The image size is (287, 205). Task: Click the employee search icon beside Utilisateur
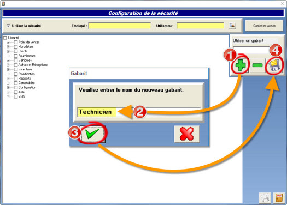point(232,26)
